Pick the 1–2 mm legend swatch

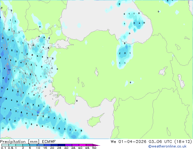[19, 145]
